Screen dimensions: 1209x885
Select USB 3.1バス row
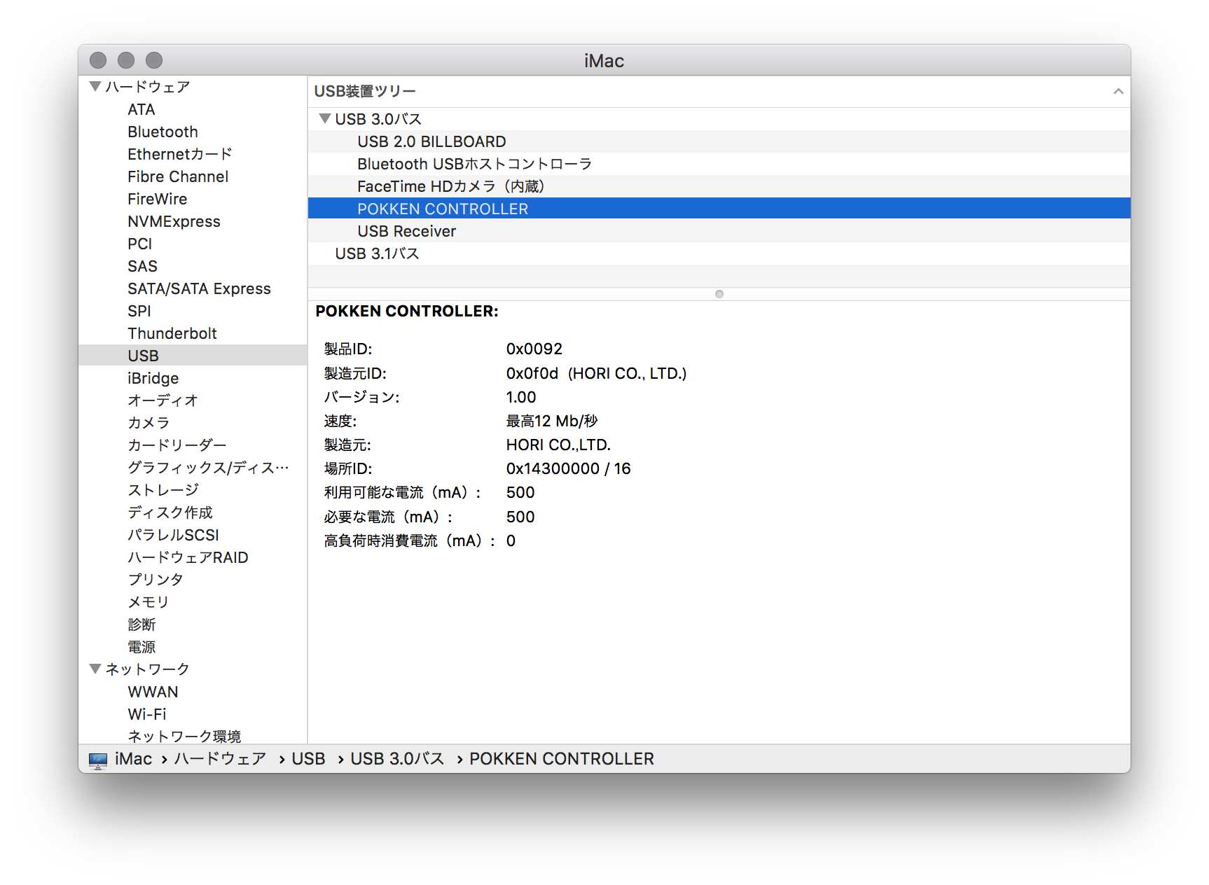(x=719, y=253)
